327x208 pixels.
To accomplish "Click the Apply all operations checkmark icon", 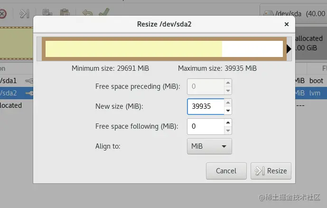I will [104, 12].
